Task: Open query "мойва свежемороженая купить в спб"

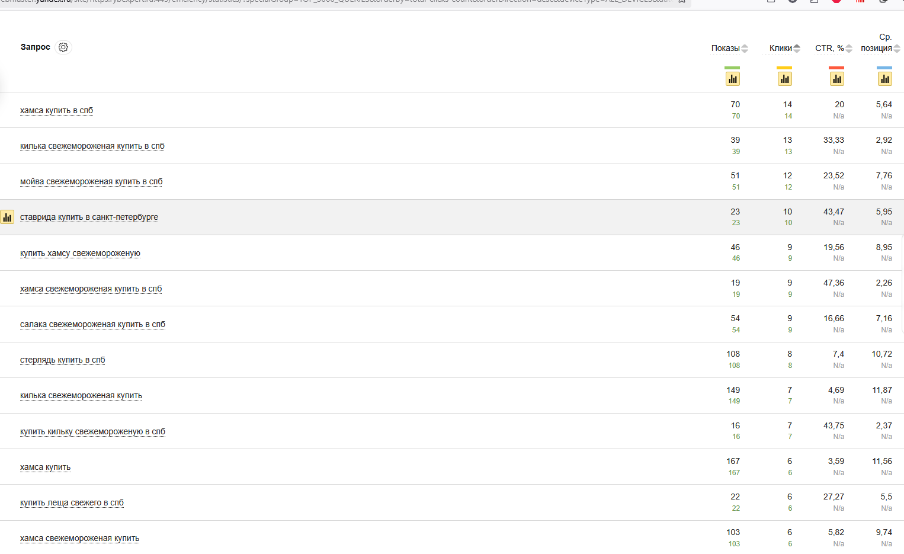Action: tap(91, 182)
